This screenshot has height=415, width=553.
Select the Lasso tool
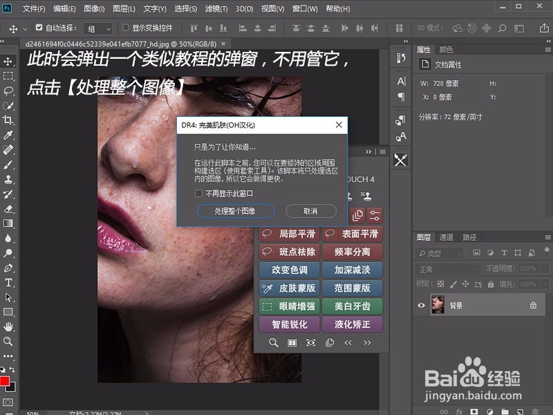(x=8, y=91)
